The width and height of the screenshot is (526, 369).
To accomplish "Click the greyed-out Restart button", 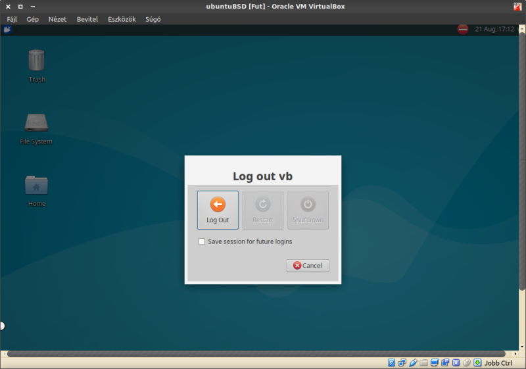I will tap(263, 210).
